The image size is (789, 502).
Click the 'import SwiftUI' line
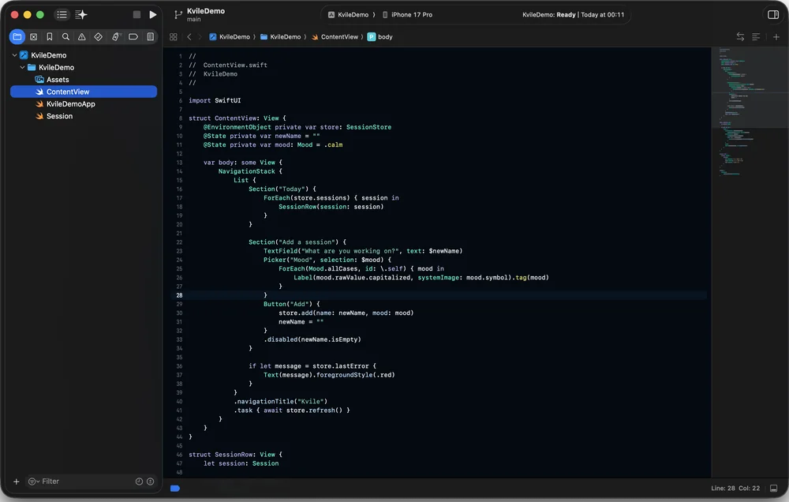click(x=215, y=101)
